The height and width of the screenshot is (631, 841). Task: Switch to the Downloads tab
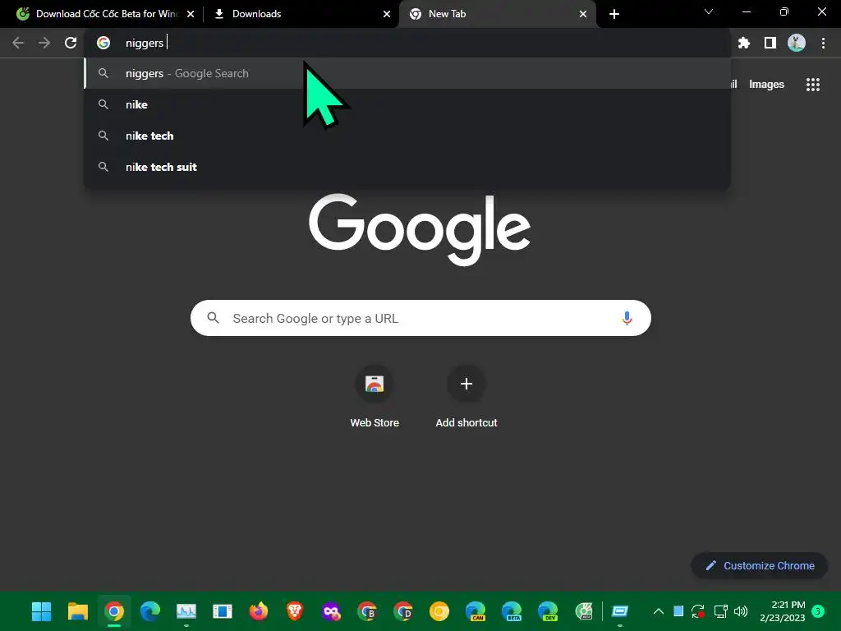click(302, 14)
